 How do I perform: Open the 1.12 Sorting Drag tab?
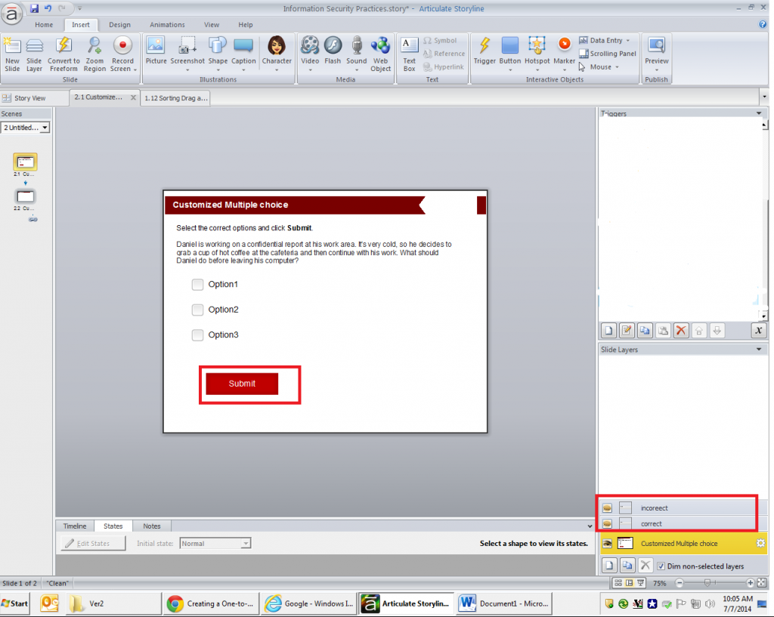pyautogui.click(x=175, y=97)
